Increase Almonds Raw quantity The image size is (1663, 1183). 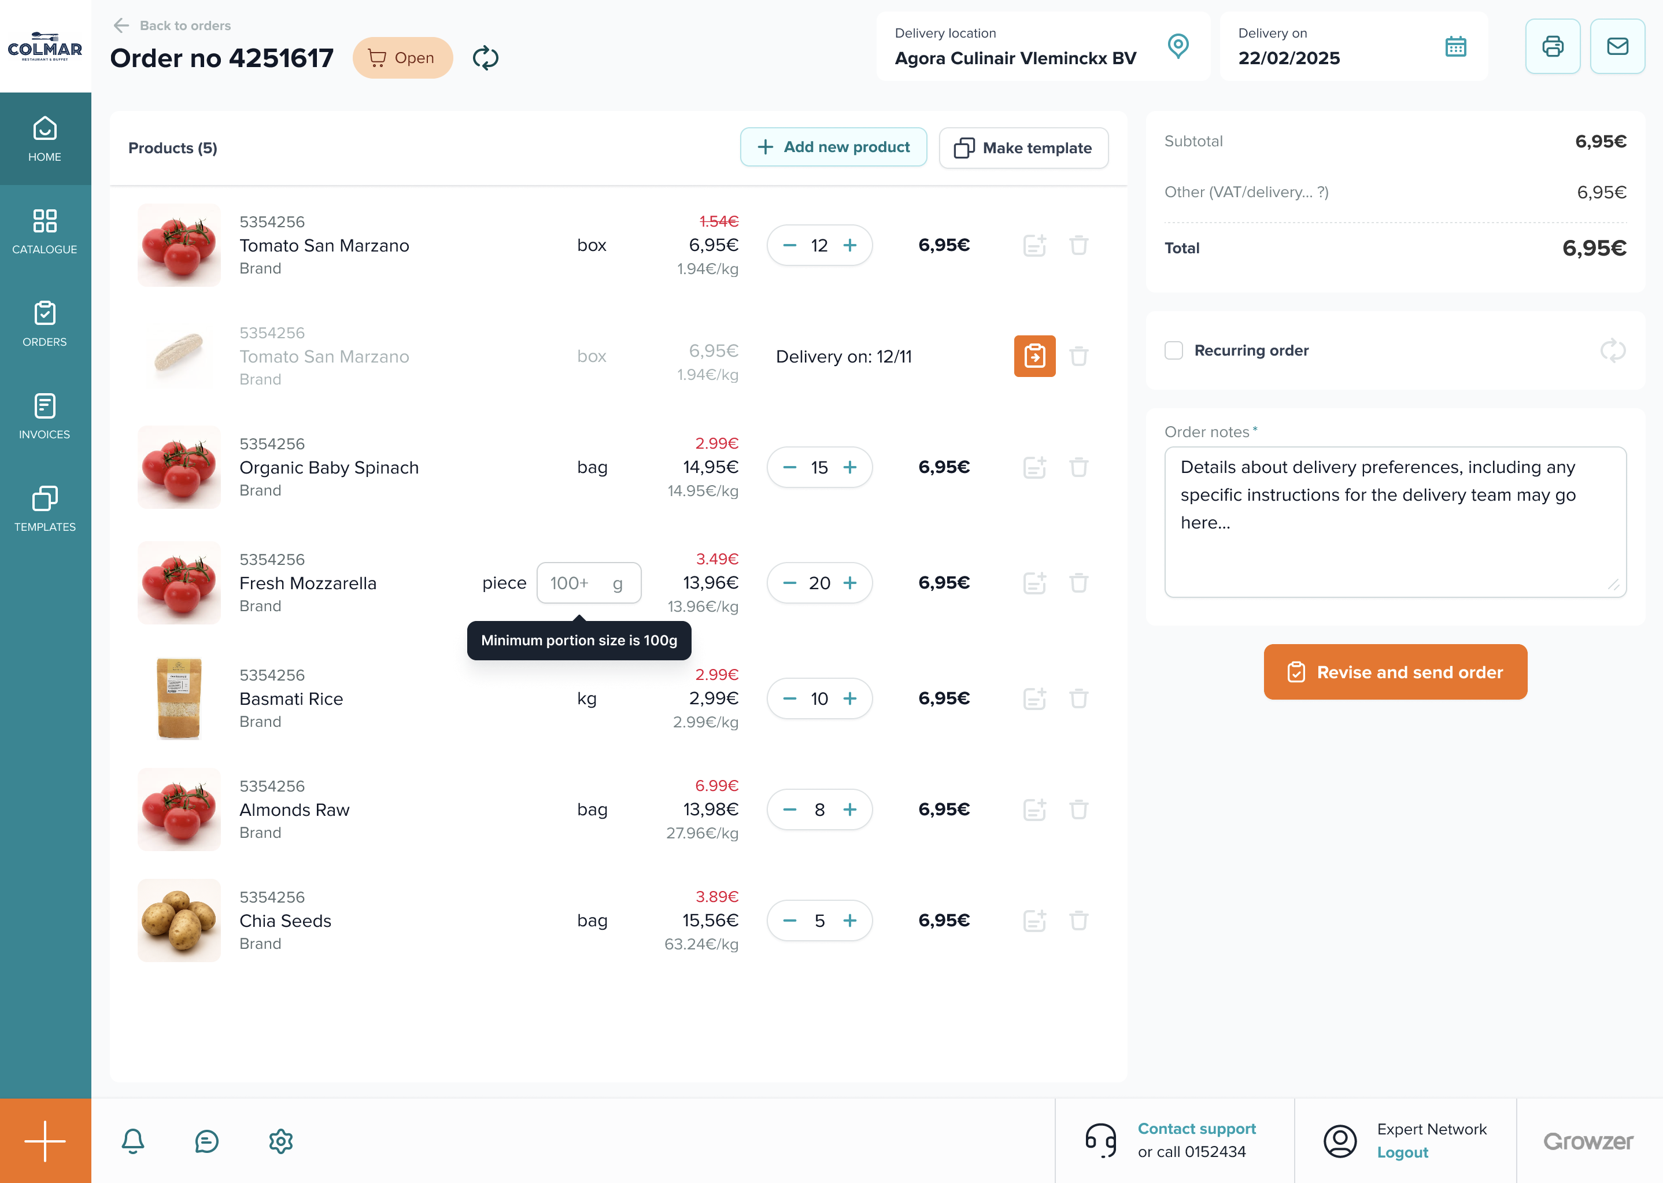click(x=849, y=809)
